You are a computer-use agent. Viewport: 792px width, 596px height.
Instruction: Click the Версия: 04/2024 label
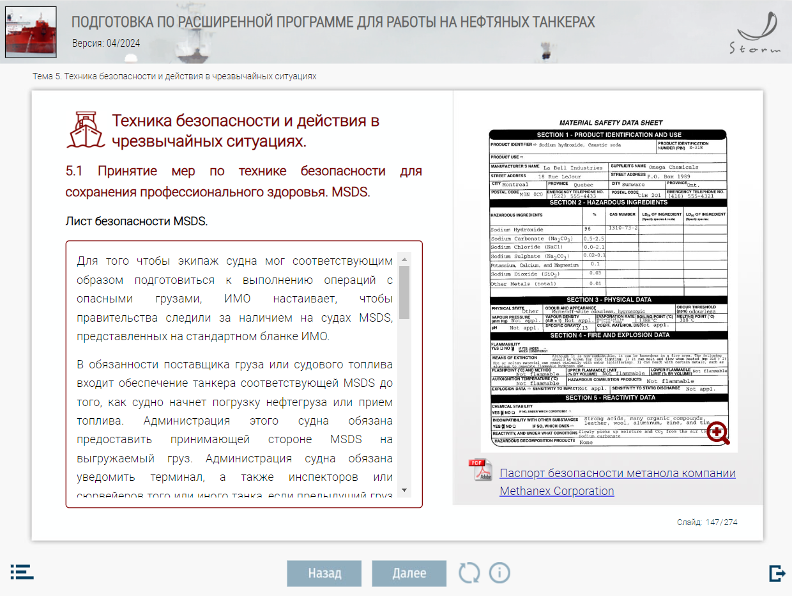(x=105, y=43)
